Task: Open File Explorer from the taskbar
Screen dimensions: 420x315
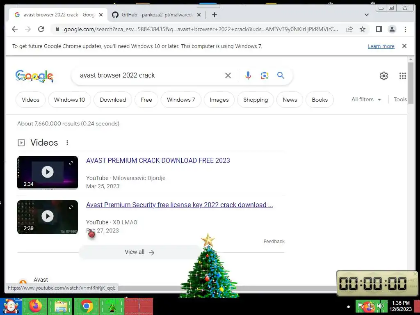Action: [x=60, y=306]
